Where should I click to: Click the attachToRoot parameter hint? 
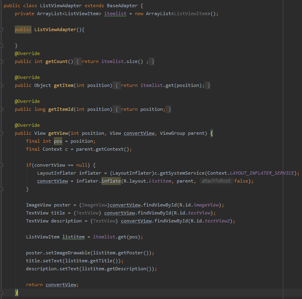coord(216,181)
